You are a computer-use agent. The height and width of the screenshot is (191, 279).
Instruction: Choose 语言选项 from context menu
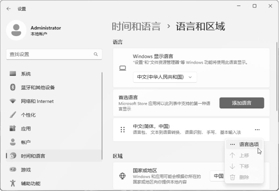point(248,145)
